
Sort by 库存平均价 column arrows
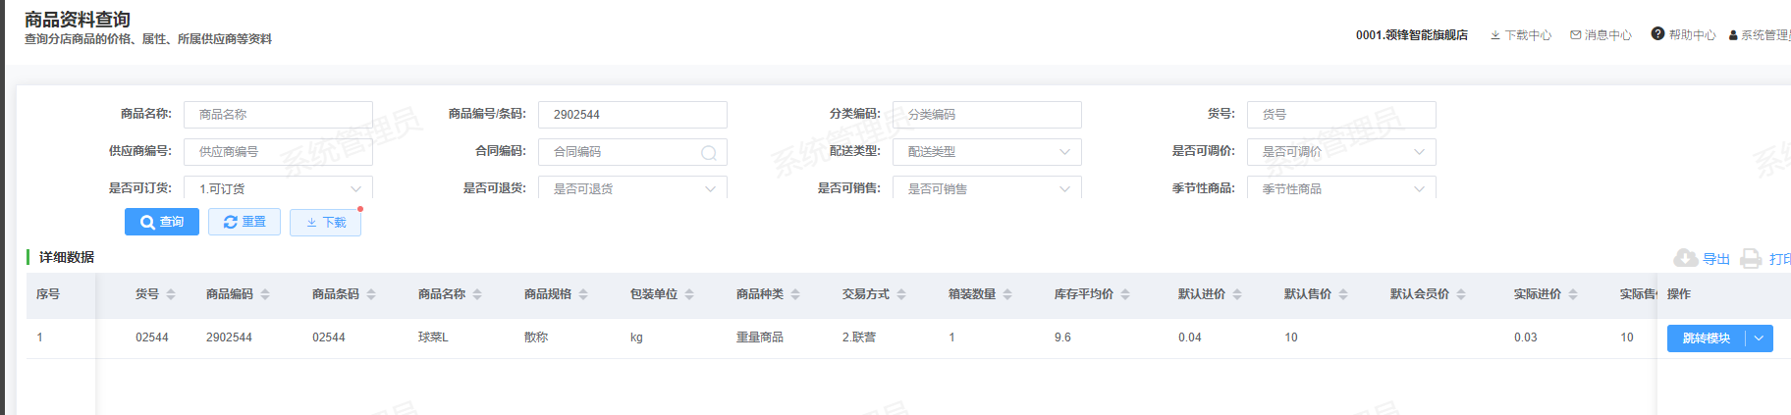point(1125,294)
